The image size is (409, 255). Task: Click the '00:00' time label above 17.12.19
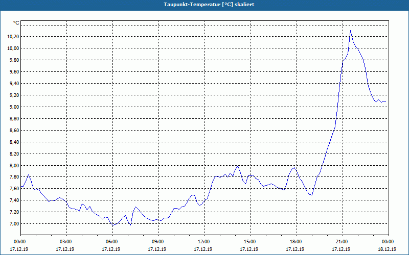point(19,242)
